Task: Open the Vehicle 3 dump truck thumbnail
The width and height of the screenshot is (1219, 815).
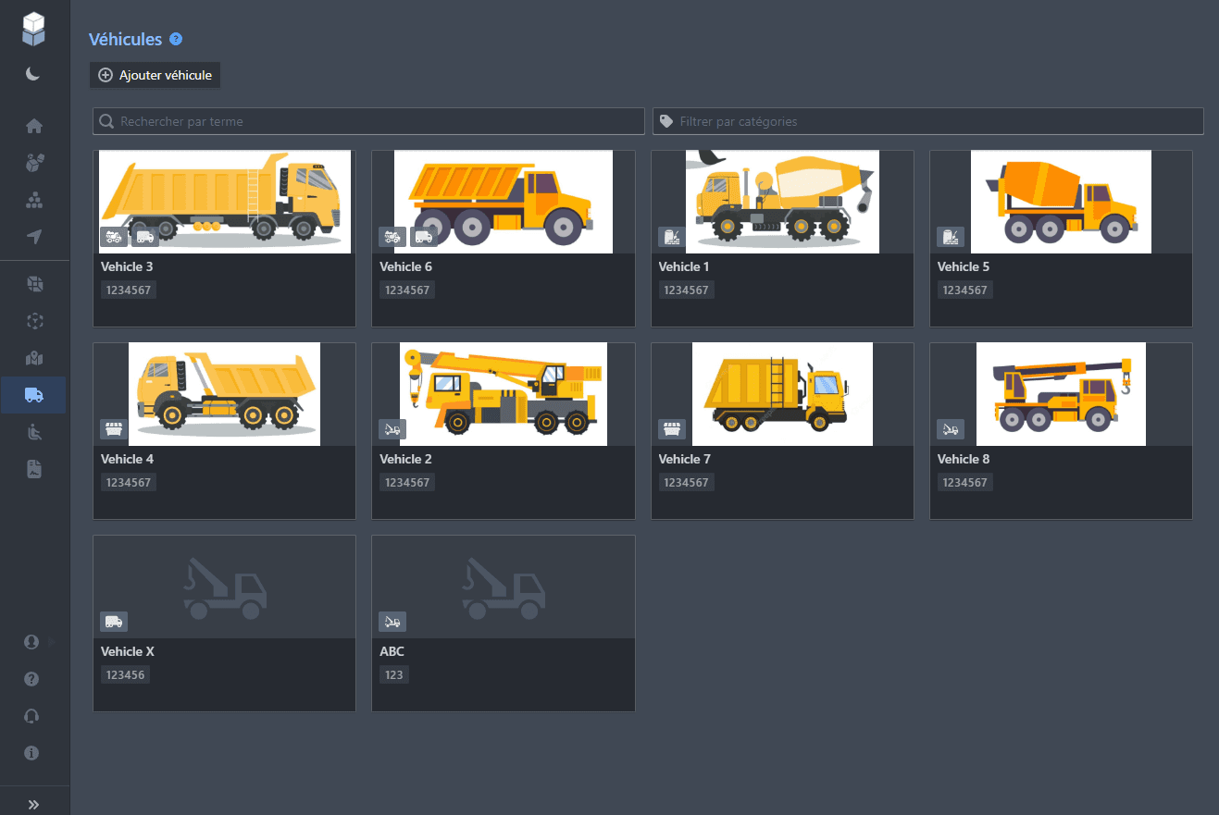Action: [x=225, y=201]
